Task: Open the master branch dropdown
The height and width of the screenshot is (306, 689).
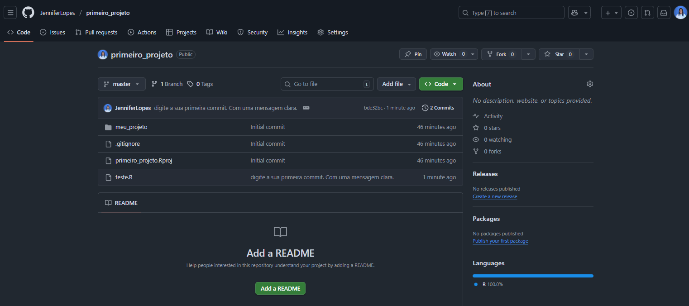Action: click(121, 84)
